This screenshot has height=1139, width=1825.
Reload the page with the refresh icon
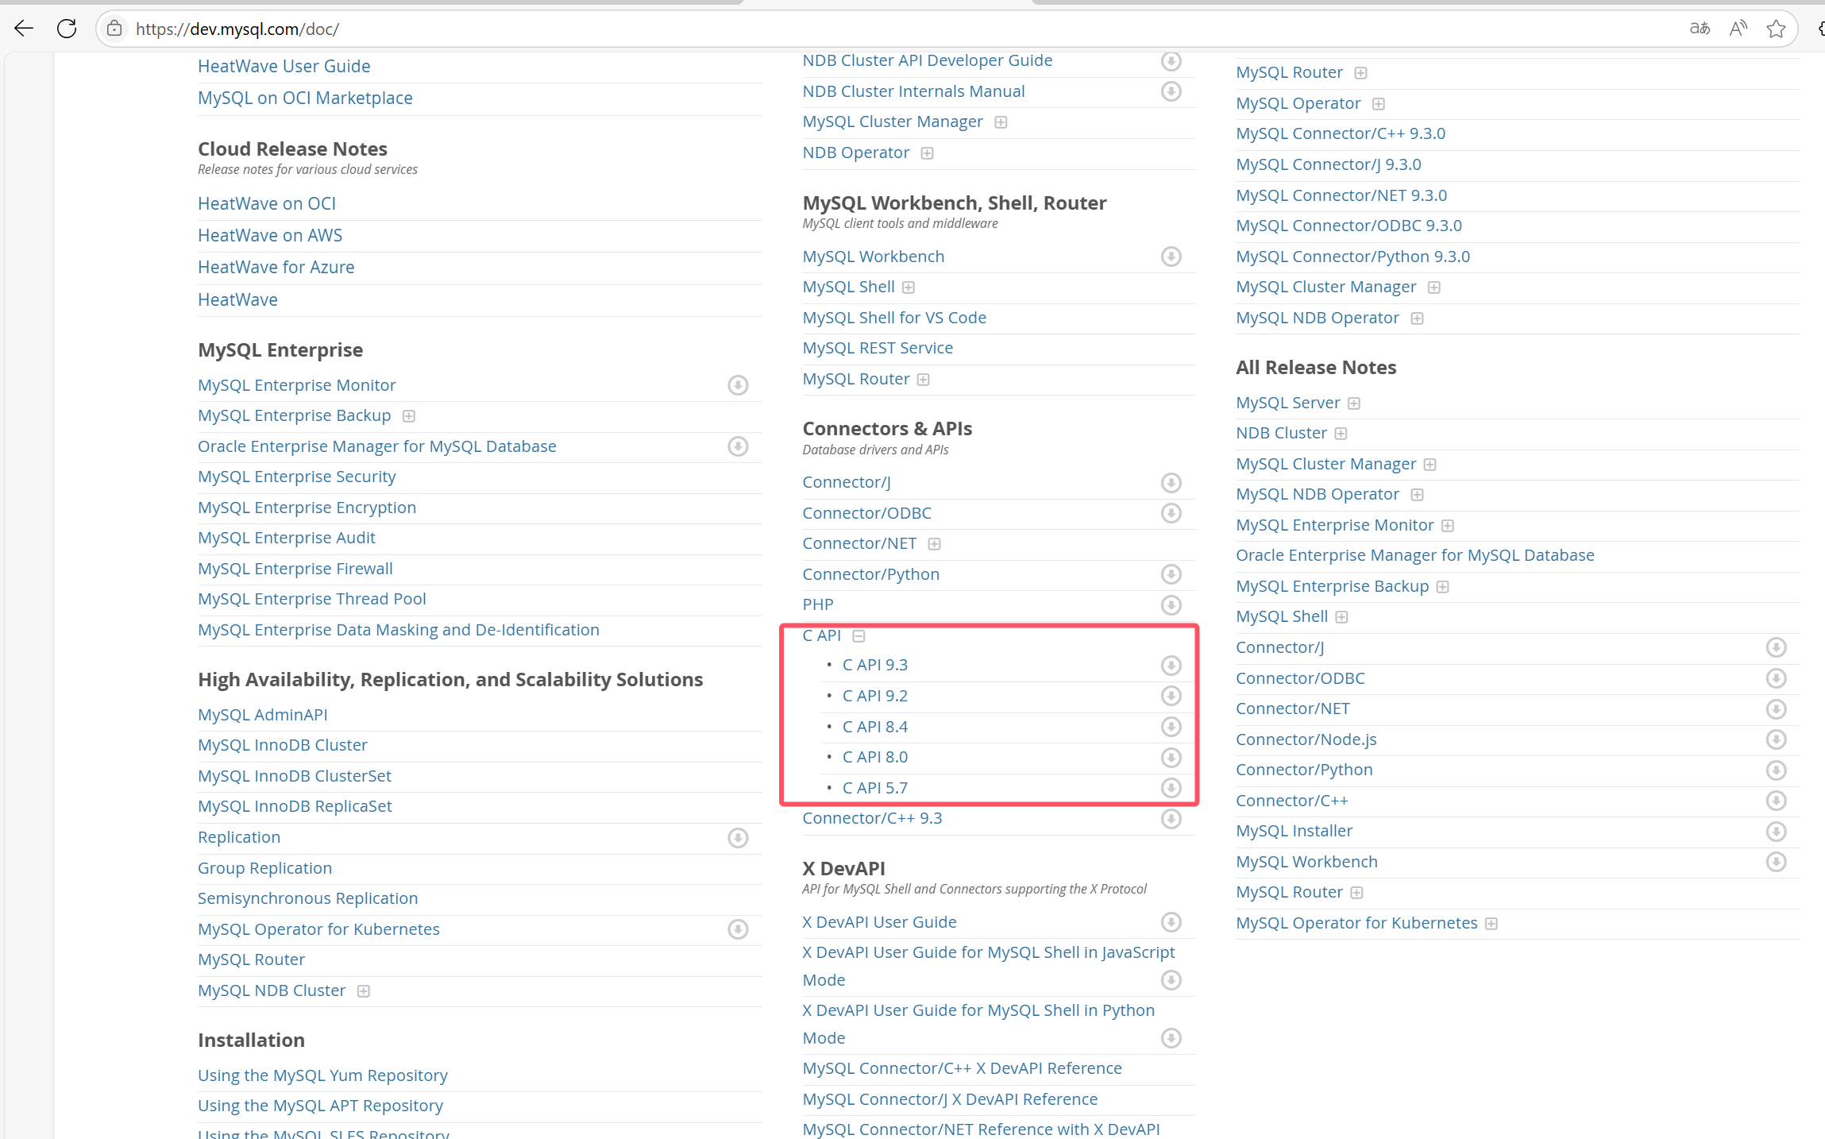click(x=67, y=29)
